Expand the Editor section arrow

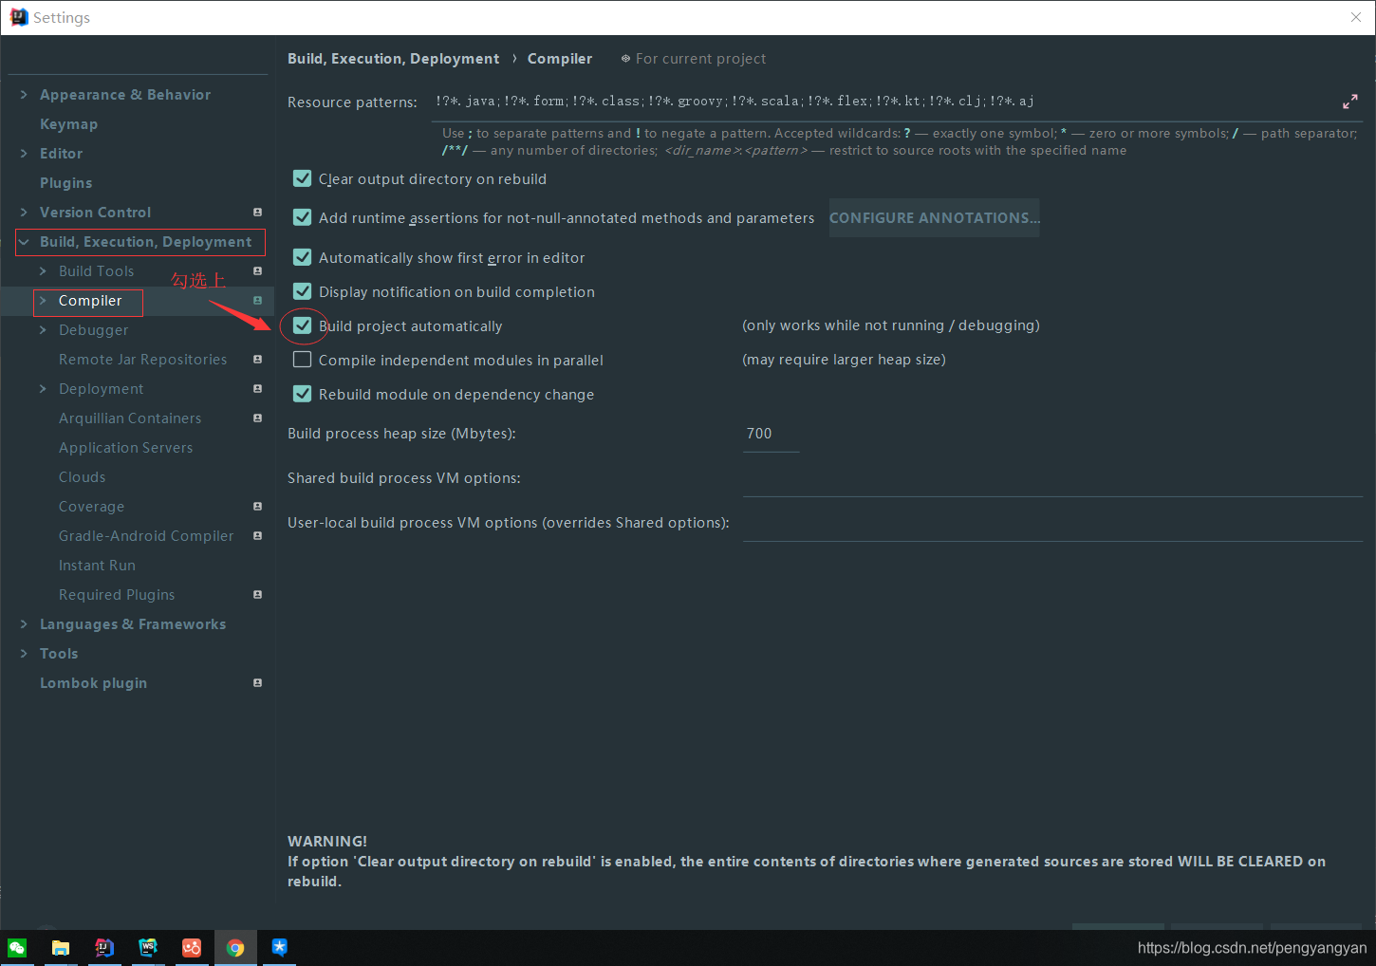pyautogui.click(x=24, y=154)
